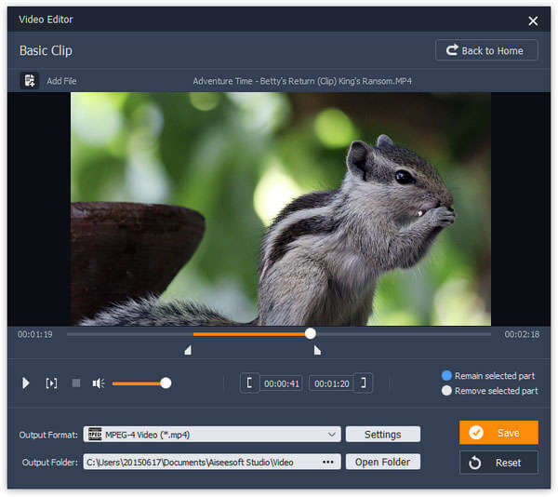The height and width of the screenshot is (497, 558).
Task: Open the format Settings
Action: (x=382, y=435)
